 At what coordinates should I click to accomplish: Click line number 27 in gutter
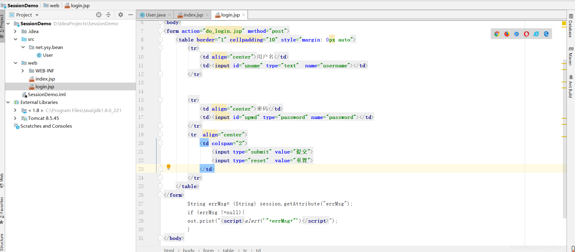pos(141,204)
